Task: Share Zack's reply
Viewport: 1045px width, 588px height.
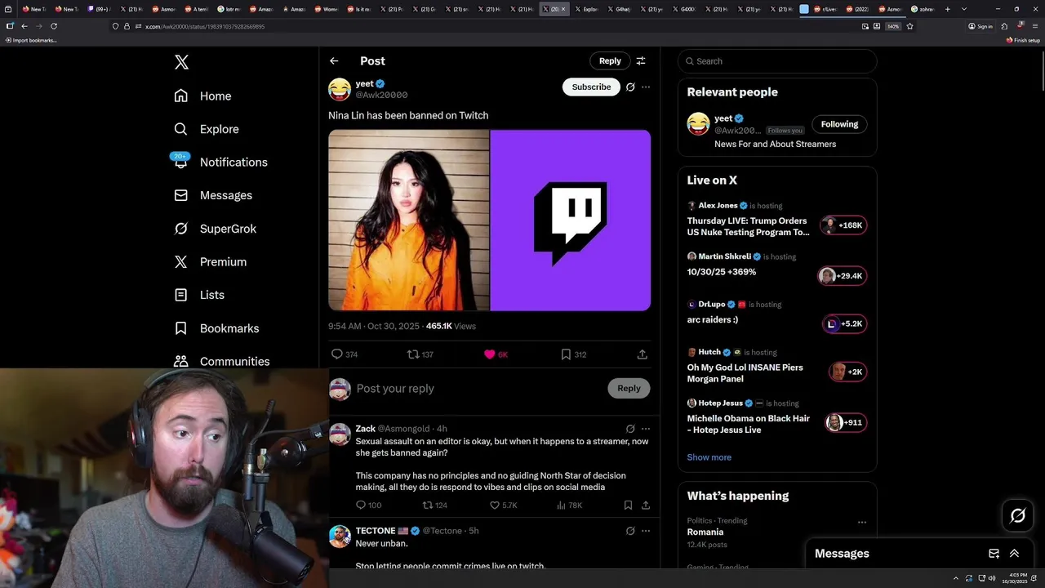Action: (x=646, y=506)
